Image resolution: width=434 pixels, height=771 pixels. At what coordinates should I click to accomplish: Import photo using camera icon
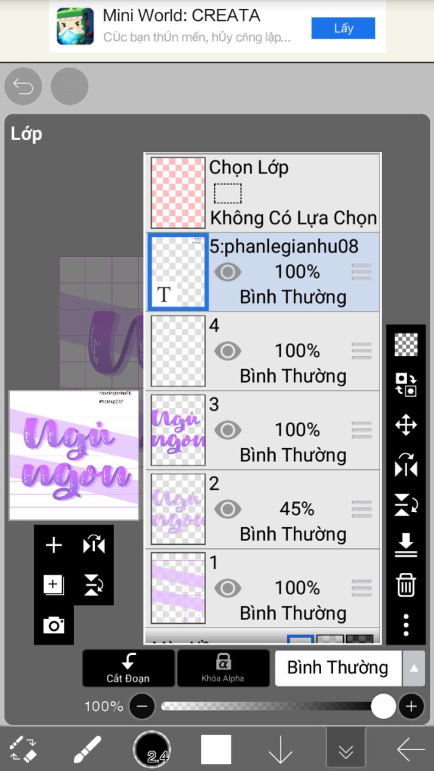(x=54, y=625)
